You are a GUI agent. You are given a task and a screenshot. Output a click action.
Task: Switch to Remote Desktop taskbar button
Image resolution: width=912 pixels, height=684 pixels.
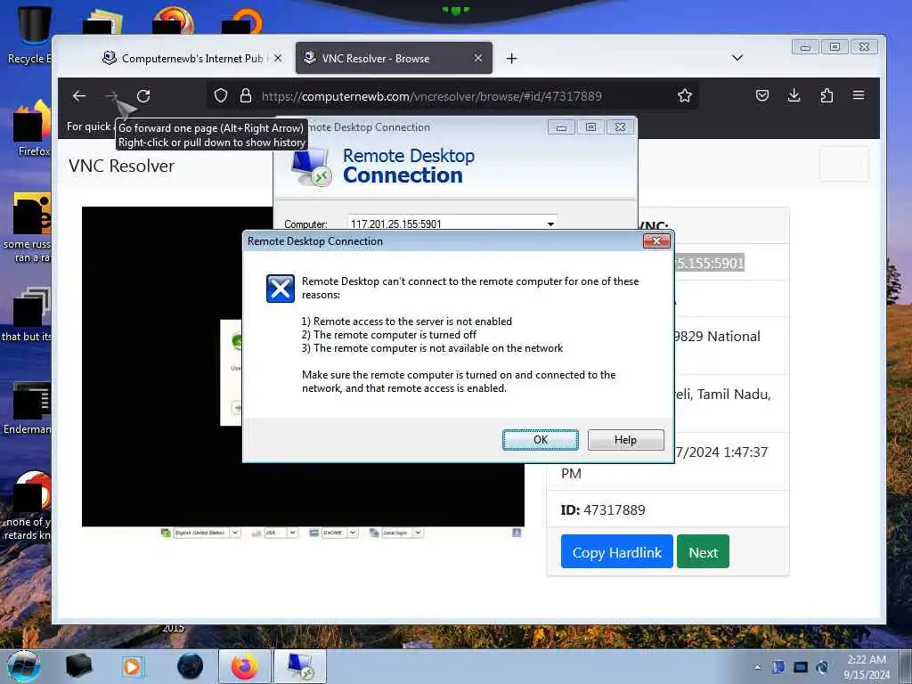(x=299, y=666)
